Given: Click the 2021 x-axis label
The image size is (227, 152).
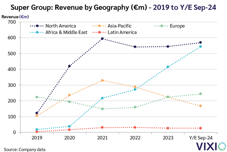Looking at the screenshot, I should tap(102, 138).
